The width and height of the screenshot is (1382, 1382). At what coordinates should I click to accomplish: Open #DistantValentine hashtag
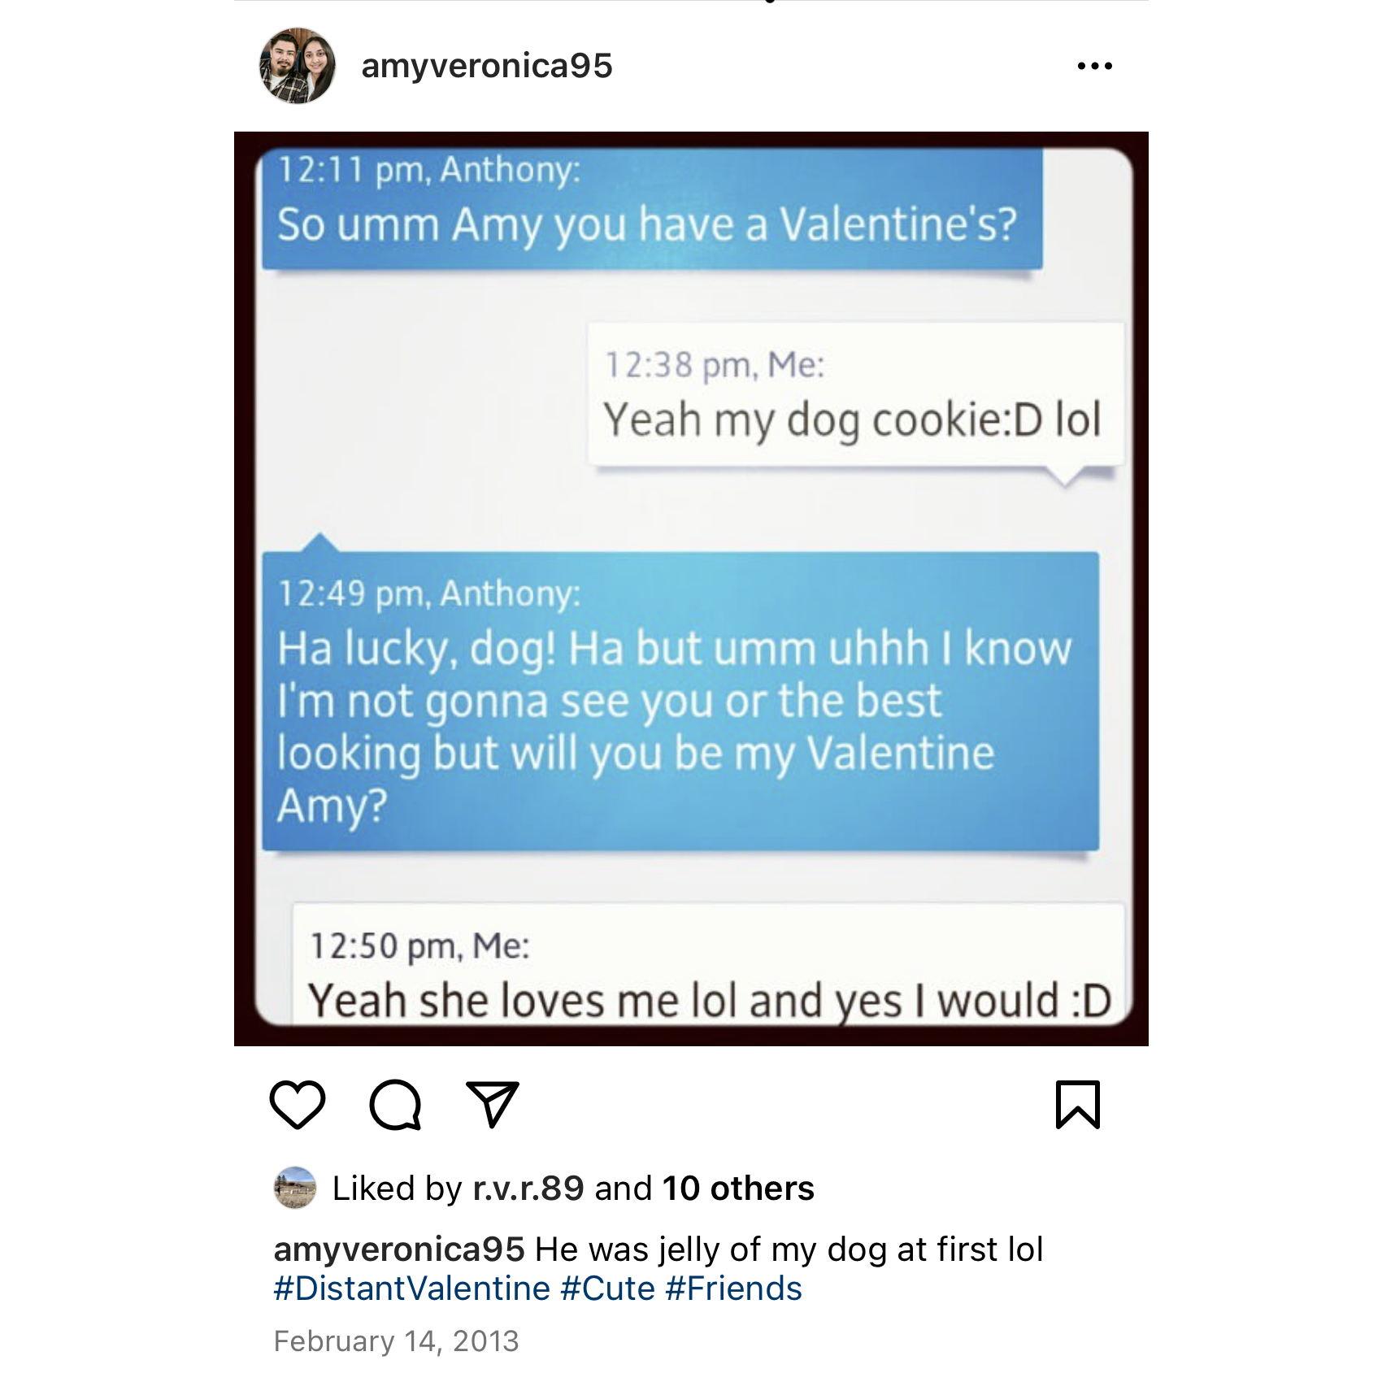tap(412, 1289)
